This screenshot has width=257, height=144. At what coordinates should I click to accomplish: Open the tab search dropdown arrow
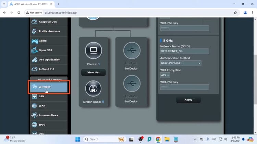(x=4, y=4)
